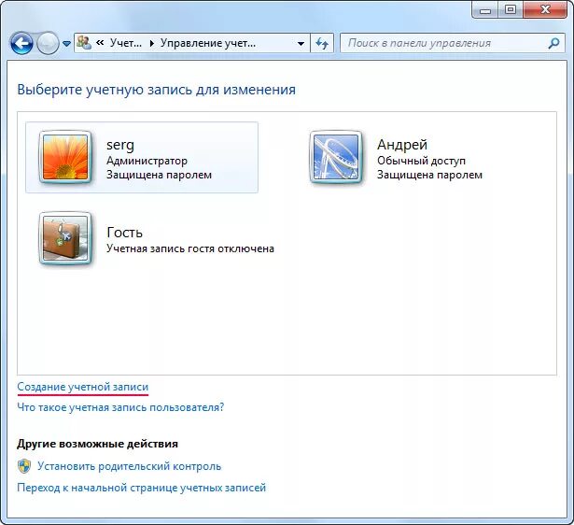Open 'Переход к начальной странице учетных записей'
Viewport: 574px width, 525px height.
(141, 488)
